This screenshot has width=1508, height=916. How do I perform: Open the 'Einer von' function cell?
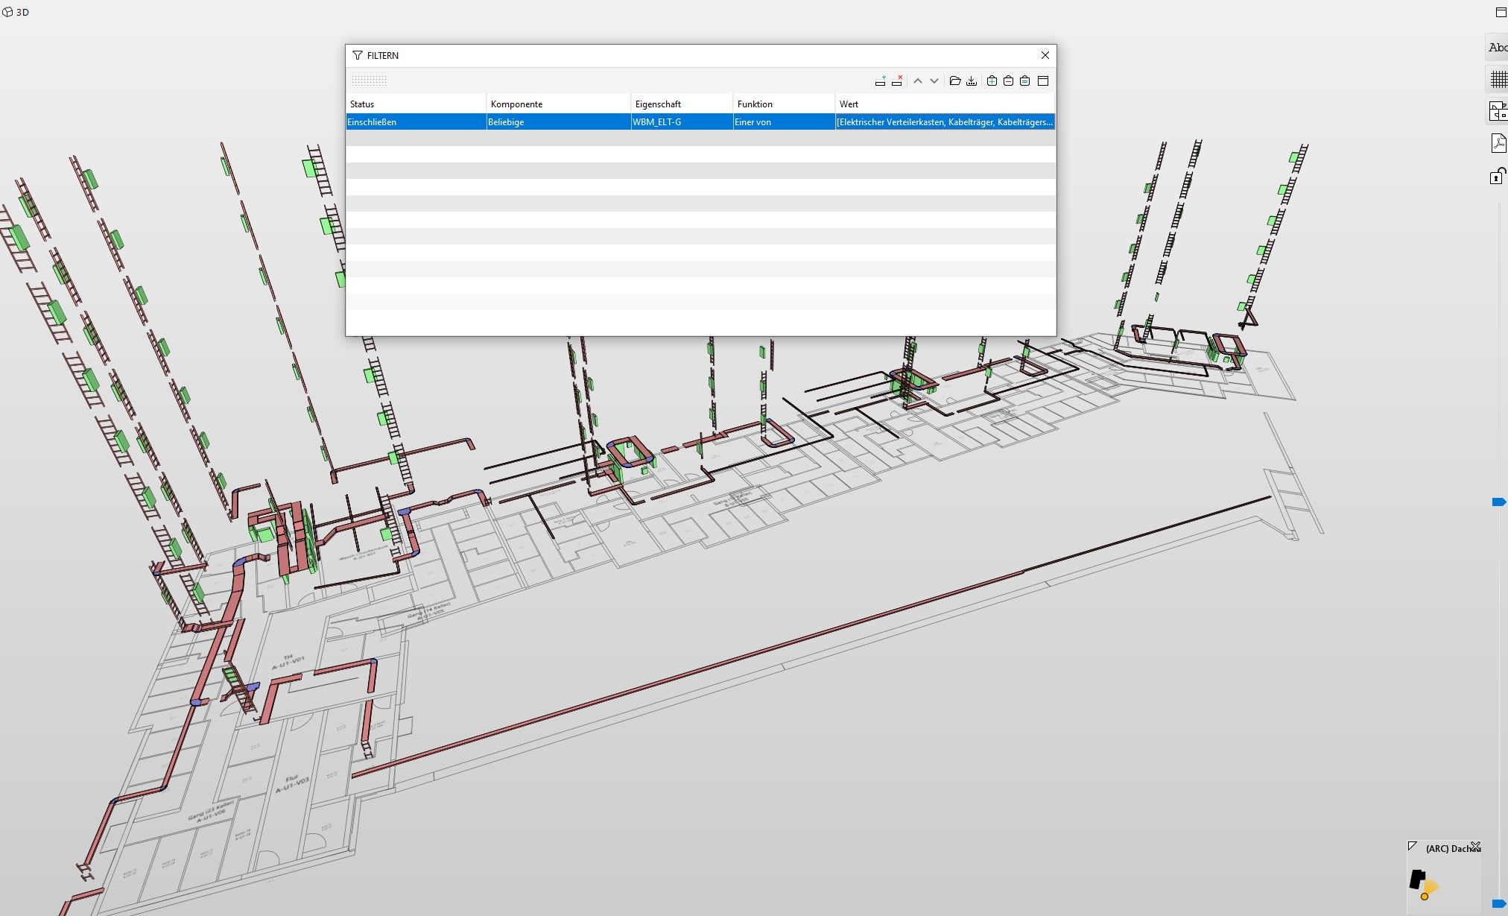click(x=784, y=121)
